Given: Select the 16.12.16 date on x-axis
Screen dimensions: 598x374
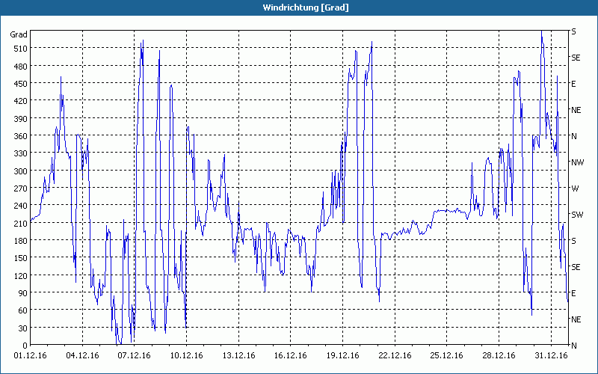Looking at the screenshot, I should click(291, 356).
